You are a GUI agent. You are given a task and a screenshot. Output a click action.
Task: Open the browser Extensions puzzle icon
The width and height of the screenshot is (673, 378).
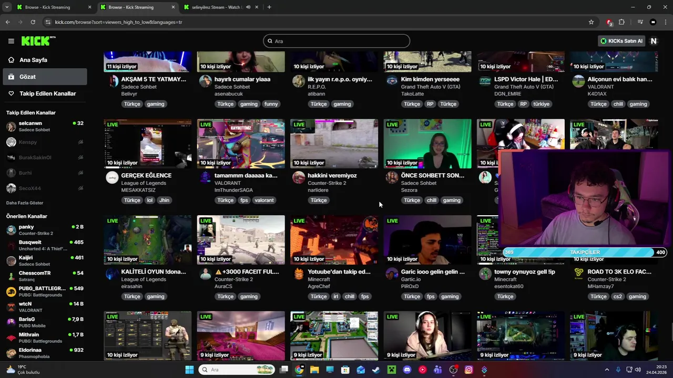(621, 22)
